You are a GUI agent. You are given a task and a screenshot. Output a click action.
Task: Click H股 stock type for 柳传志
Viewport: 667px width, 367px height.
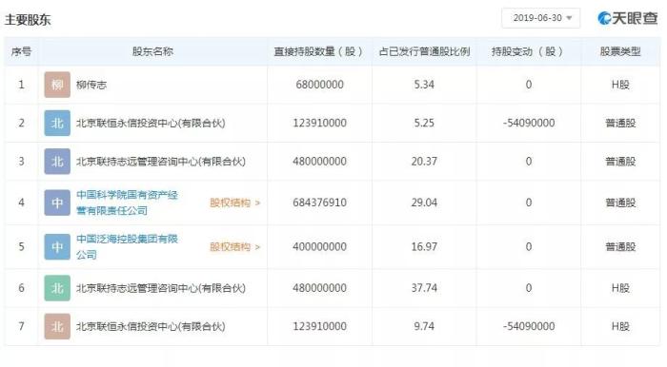620,85
